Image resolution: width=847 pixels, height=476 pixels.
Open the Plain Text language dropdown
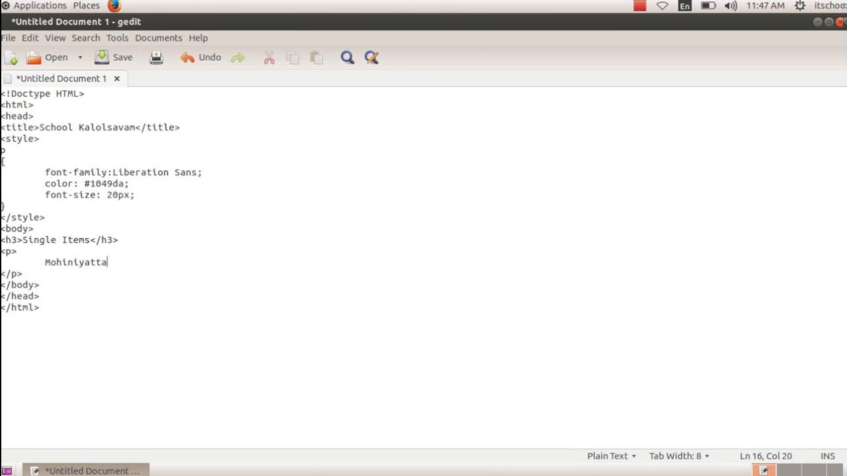tap(611, 456)
